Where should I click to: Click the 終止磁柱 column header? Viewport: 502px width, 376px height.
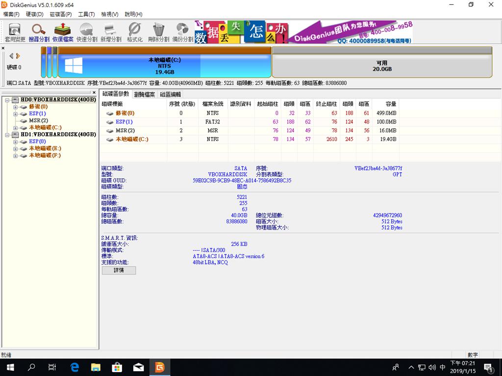[x=326, y=104]
